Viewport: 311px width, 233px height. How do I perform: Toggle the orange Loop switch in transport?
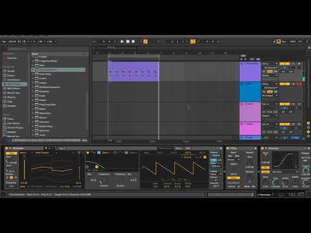tap(192, 41)
